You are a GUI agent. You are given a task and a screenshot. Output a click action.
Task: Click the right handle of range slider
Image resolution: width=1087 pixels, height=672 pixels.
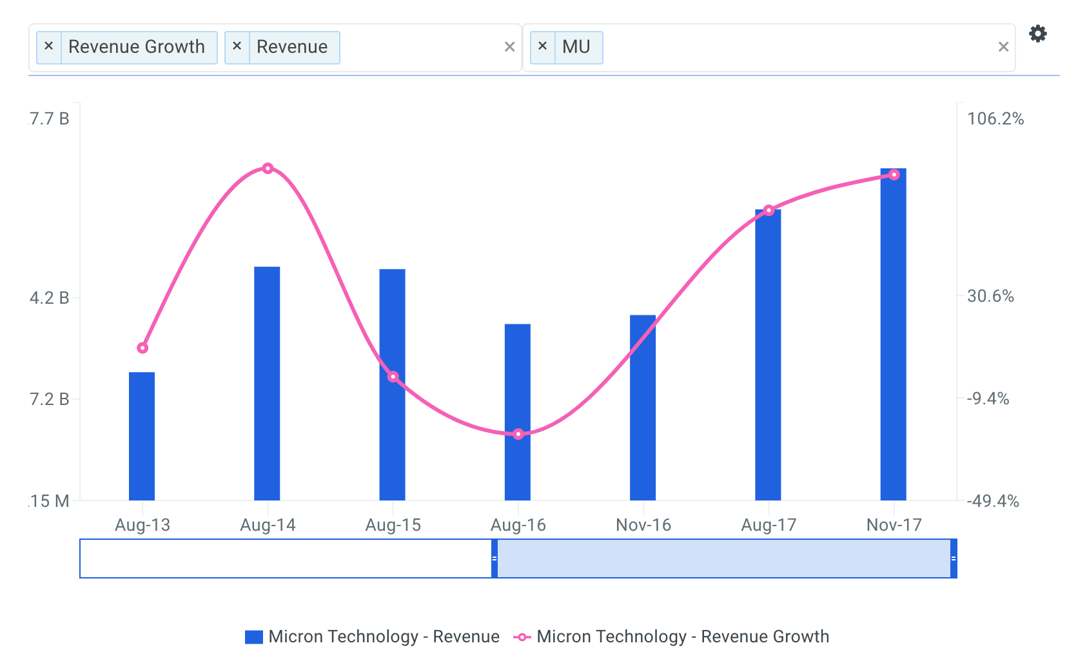click(954, 558)
